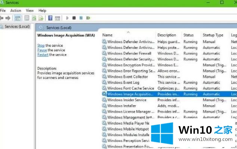Click gear icon of Windows Installer row
The width and height of the screenshot is (237, 149).
pyautogui.click(x=104, y=106)
